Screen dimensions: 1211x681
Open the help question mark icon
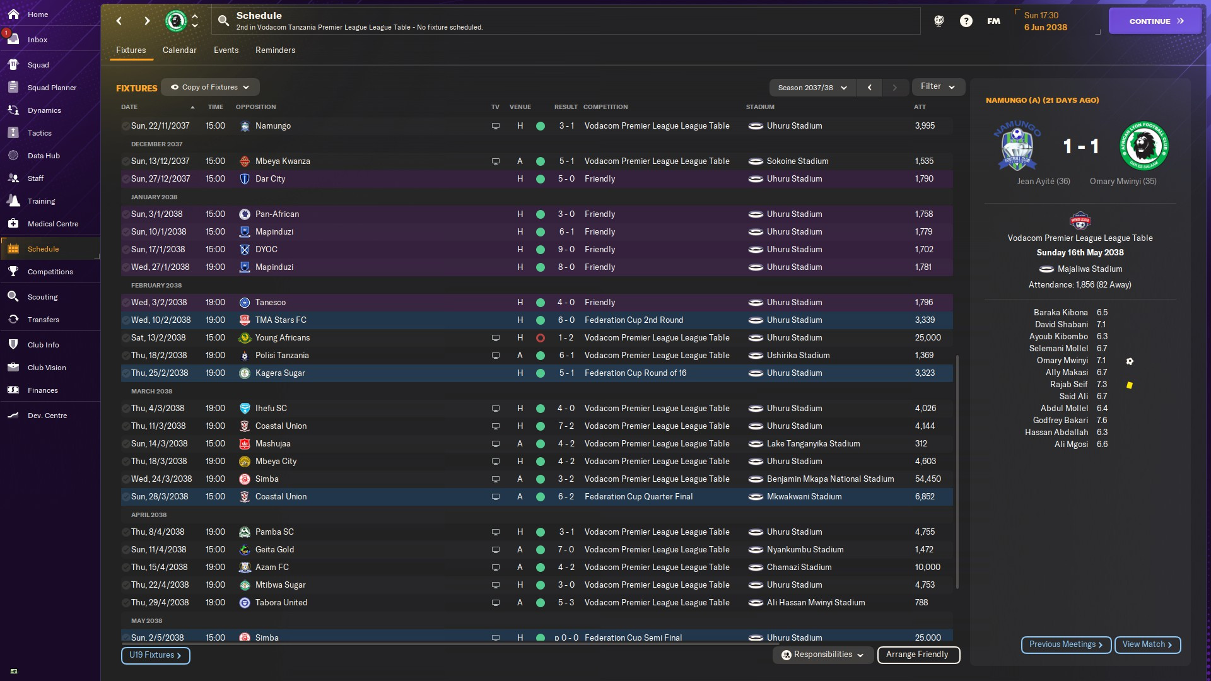tap(966, 21)
